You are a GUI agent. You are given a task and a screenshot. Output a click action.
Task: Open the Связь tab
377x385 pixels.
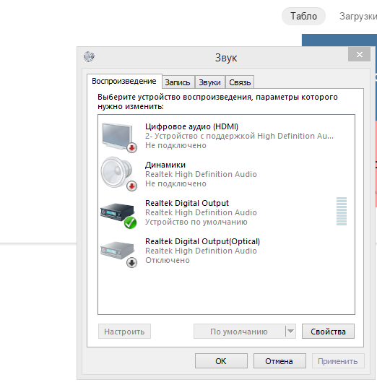coord(240,82)
